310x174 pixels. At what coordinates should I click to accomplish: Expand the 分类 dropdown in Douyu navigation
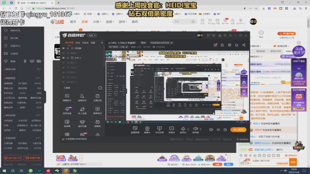click(97, 22)
